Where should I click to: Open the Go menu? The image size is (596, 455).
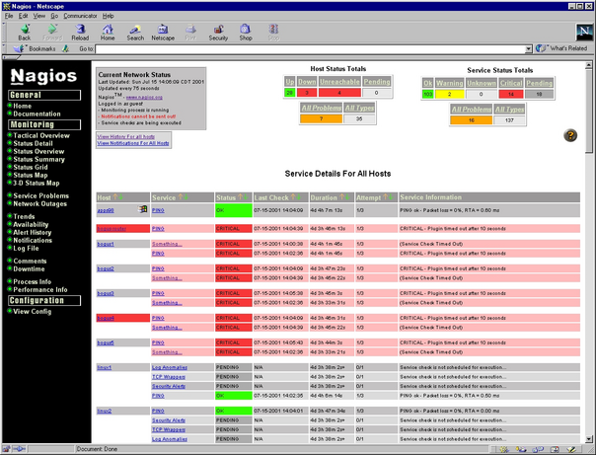pos(54,16)
